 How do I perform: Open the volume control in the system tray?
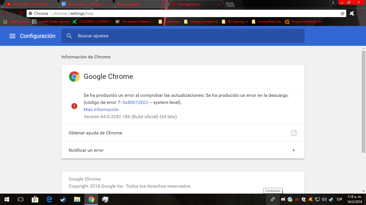coord(324,199)
